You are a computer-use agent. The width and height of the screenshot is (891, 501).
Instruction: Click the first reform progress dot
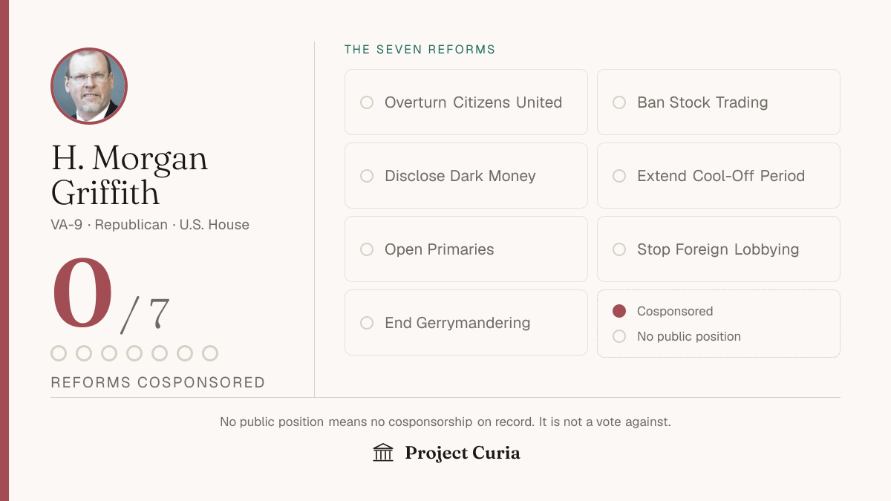tap(59, 353)
